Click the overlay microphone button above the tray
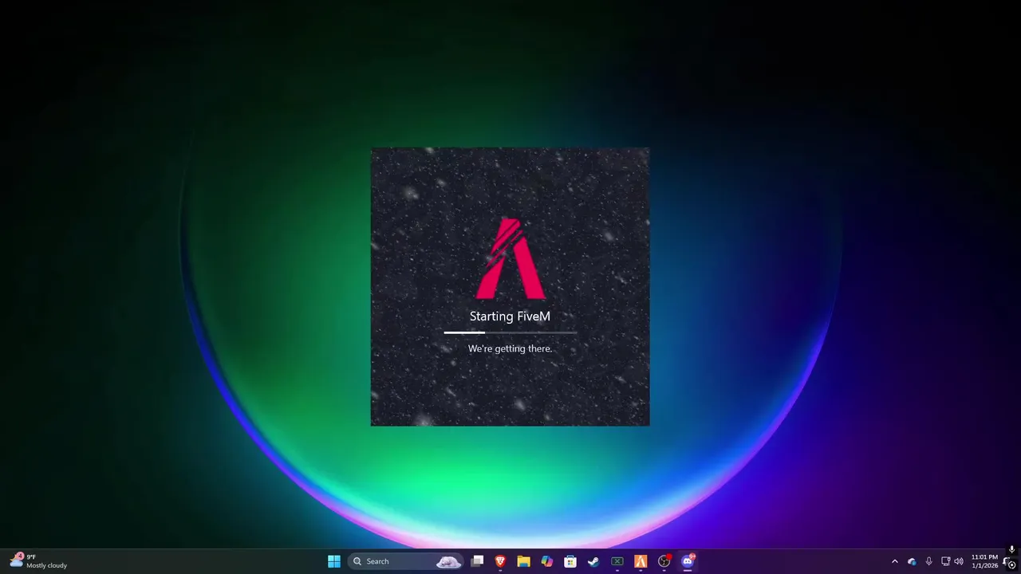 (x=1011, y=549)
